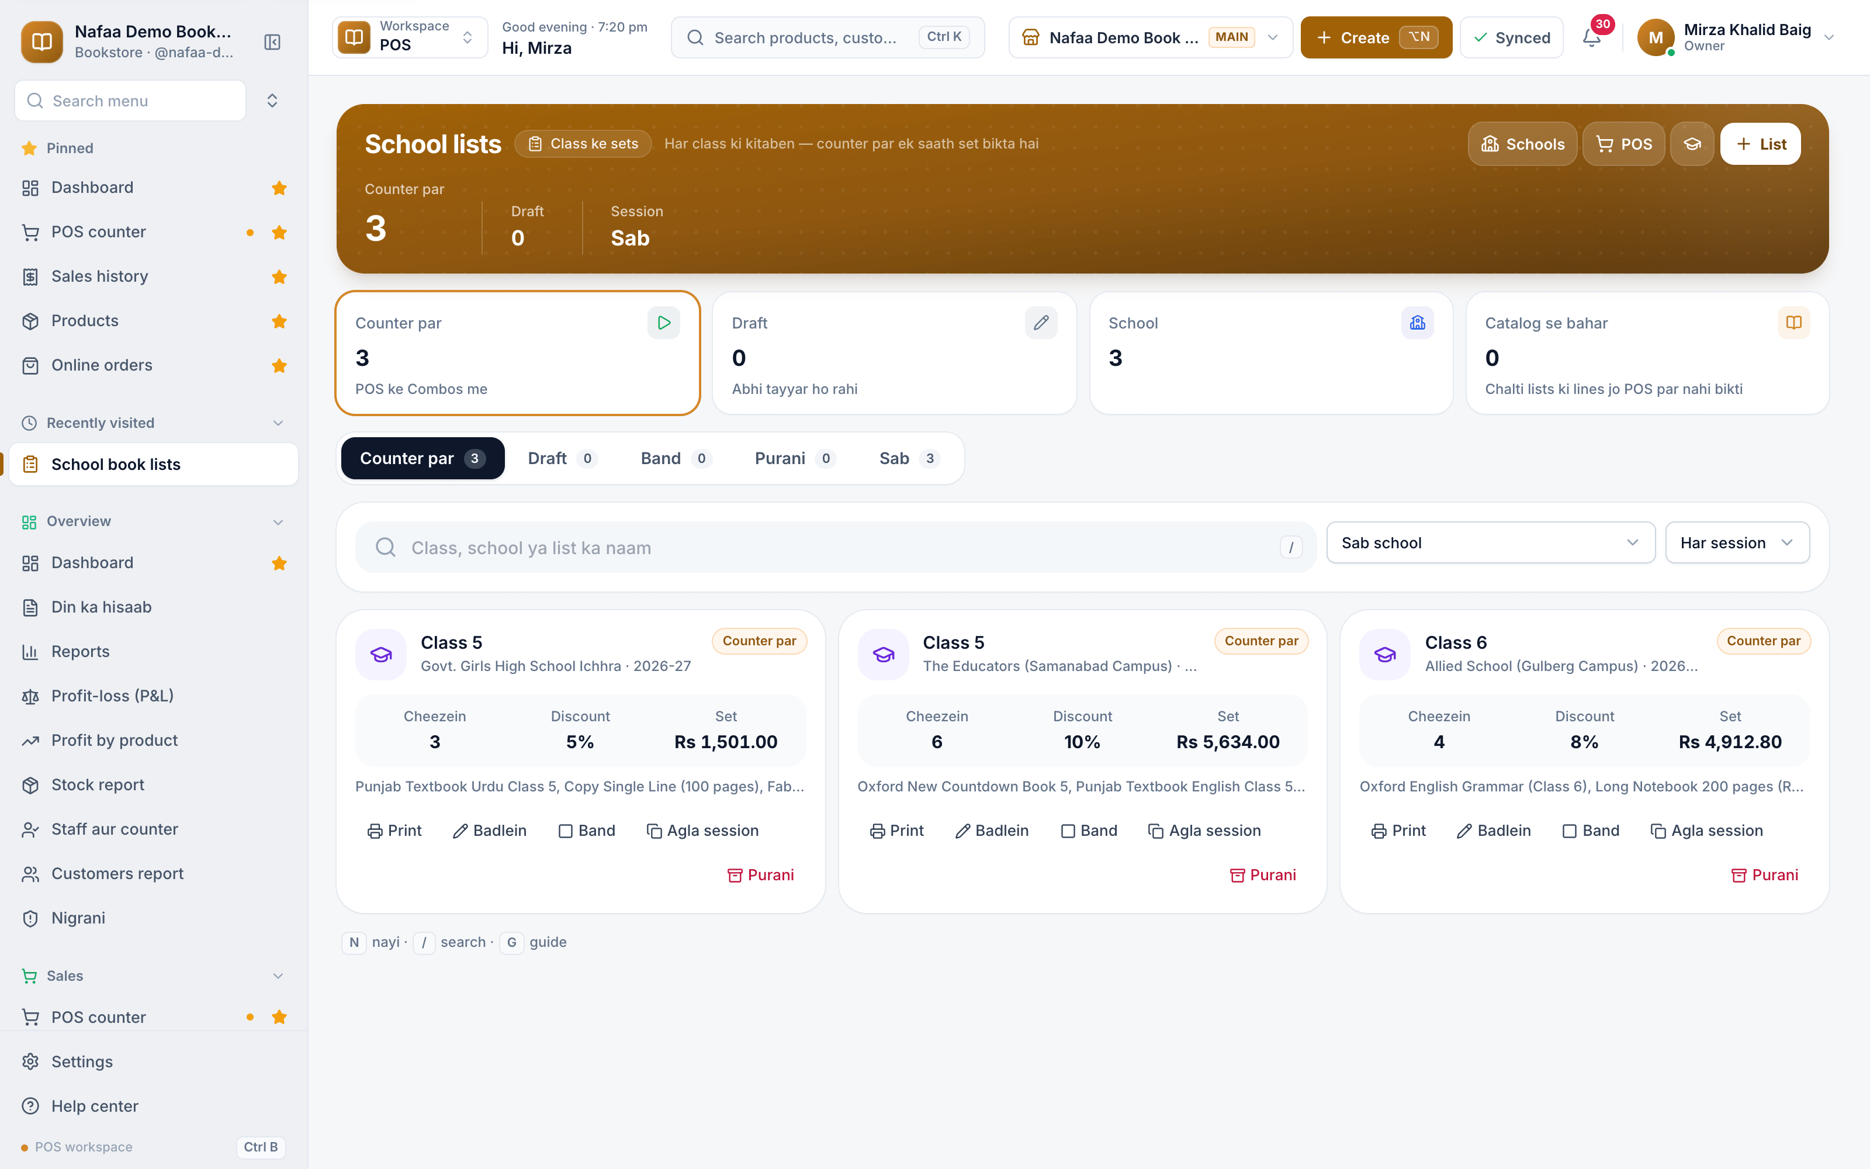Click the Nafaa bookstore logo icon
This screenshot has width=1870, height=1169.
click(x=41, y=41)
